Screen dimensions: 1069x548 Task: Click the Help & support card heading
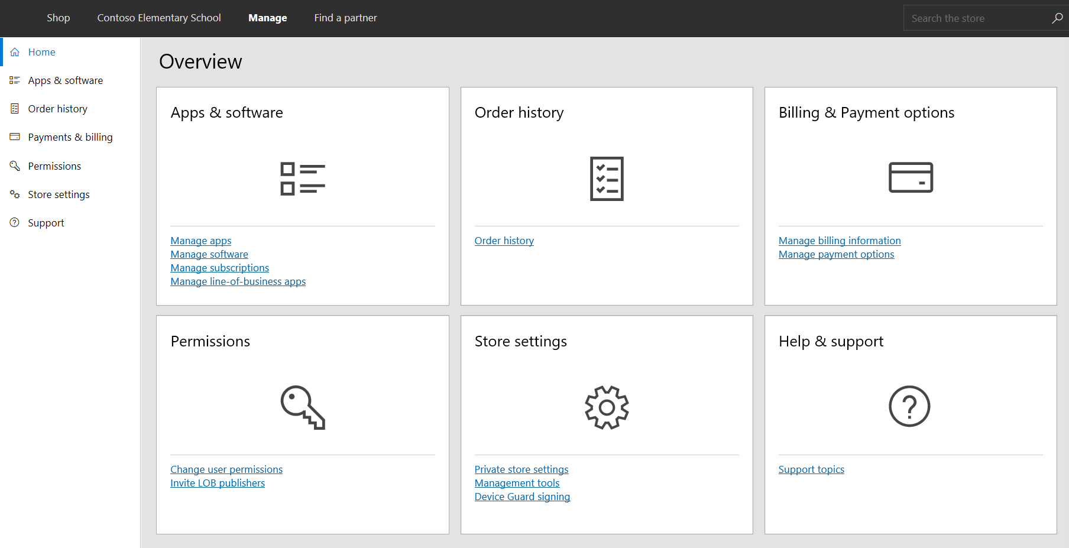(831, 341)
